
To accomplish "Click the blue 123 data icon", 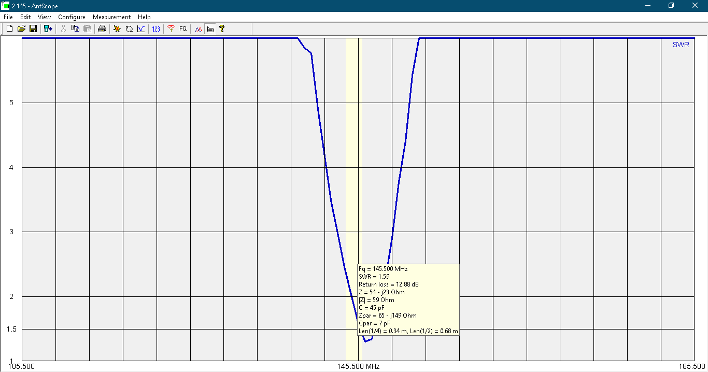I will point(156,29).
